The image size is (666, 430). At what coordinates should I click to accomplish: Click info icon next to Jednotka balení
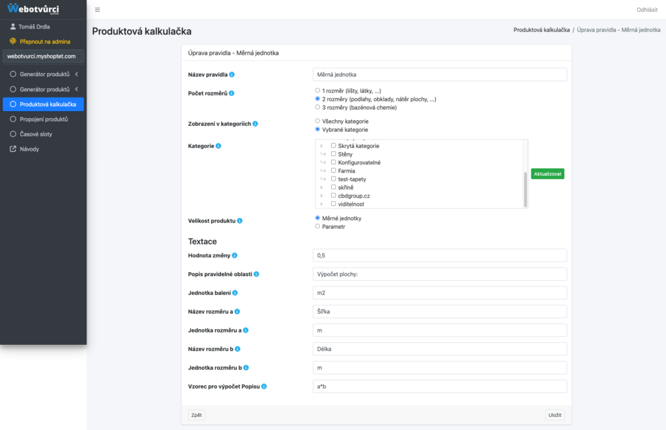click(x=235, y=293)
